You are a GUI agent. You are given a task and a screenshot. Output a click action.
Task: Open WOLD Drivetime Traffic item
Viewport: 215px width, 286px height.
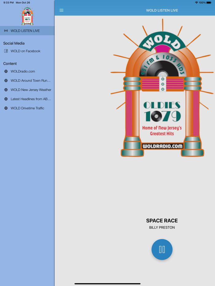[27, 108]
